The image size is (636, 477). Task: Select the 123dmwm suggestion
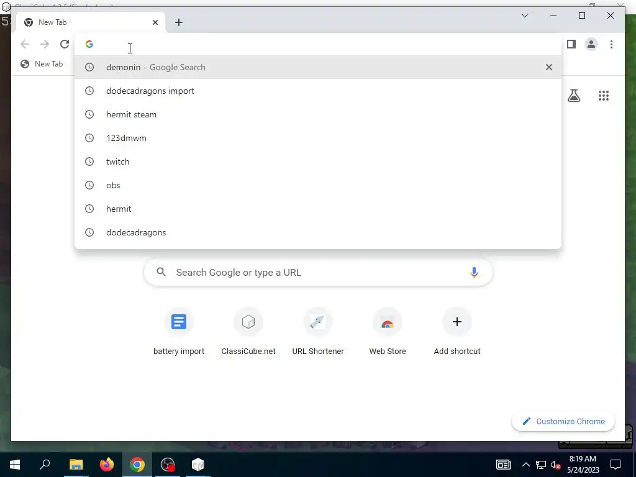point(318,138)
